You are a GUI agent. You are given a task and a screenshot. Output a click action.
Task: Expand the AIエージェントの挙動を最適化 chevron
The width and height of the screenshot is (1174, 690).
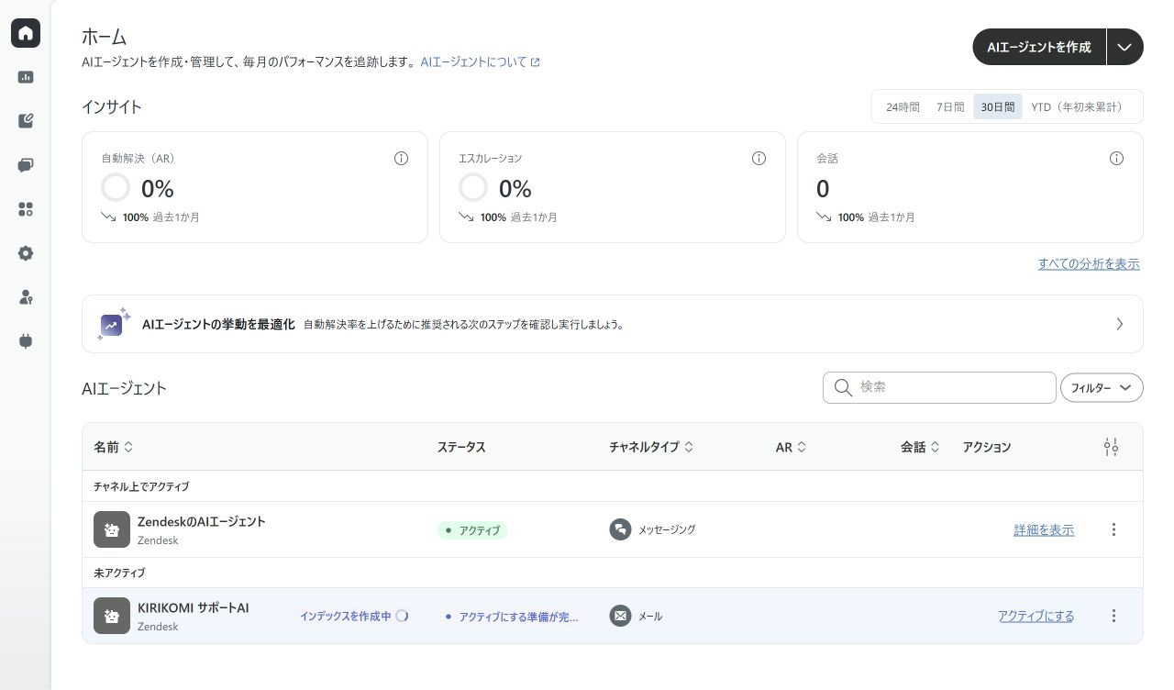(x=1119, y=324)
